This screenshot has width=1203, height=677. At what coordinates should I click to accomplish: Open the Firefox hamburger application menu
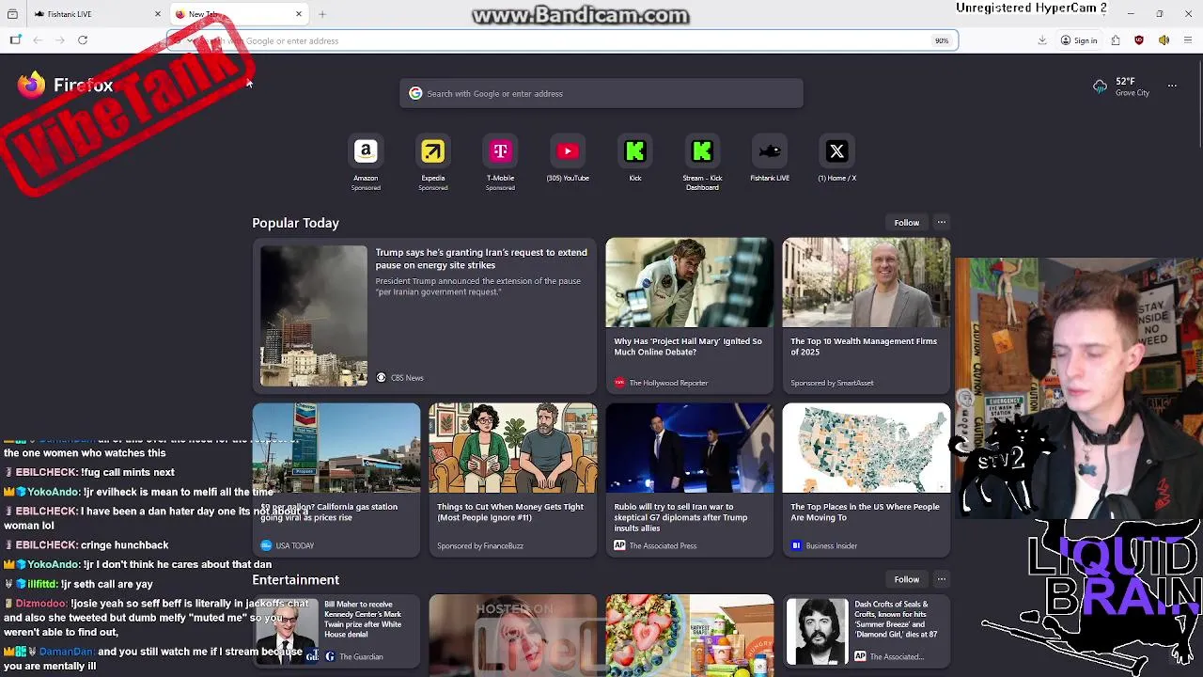(1188, 40)
